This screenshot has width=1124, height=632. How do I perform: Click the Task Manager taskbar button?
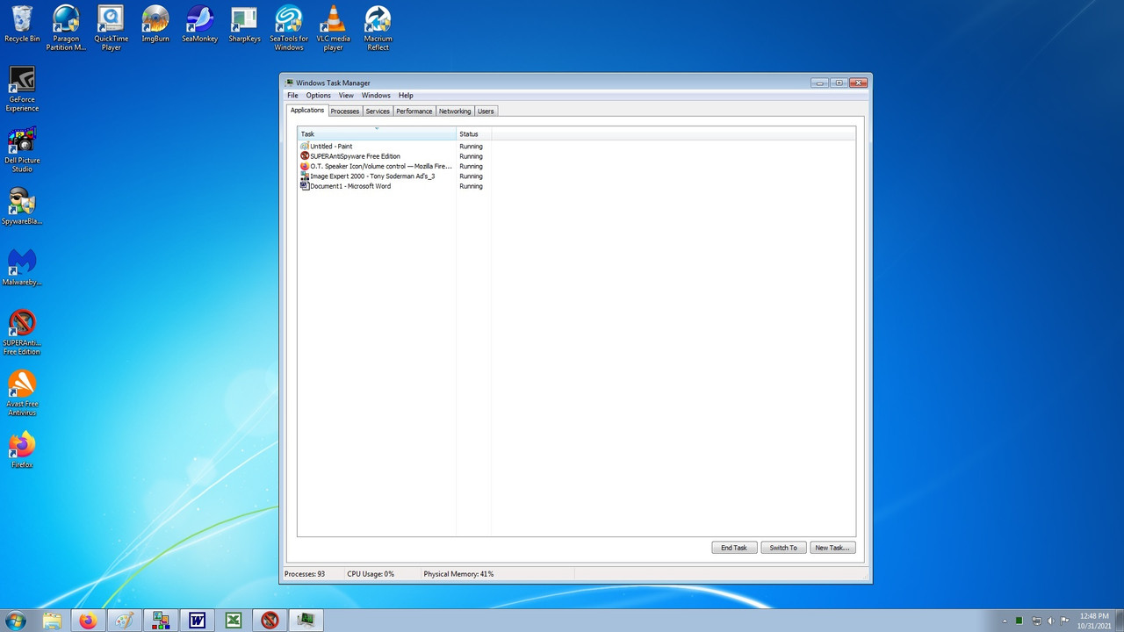pyautogui.click(x=306, y=621)
